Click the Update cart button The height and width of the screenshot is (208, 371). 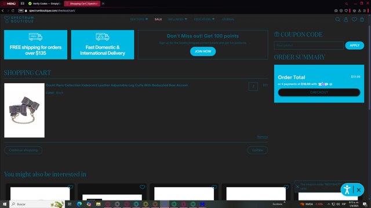point(257,150)
